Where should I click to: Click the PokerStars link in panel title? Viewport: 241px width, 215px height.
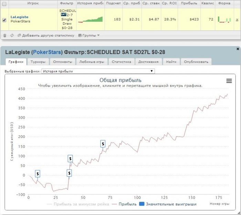point(47,52)
